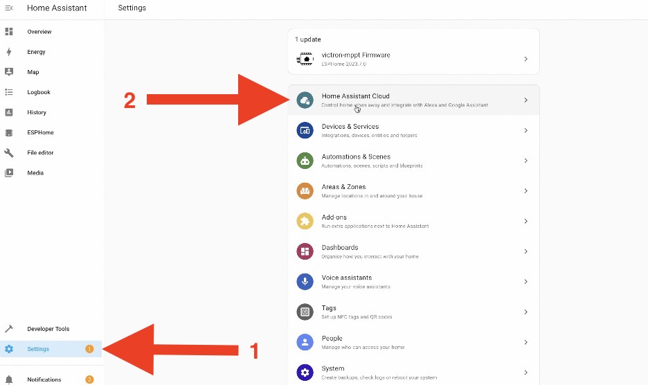Open Home Assistant Cloud via its chevron
This screenshot has width=648, height=385.
click(525, 100)
